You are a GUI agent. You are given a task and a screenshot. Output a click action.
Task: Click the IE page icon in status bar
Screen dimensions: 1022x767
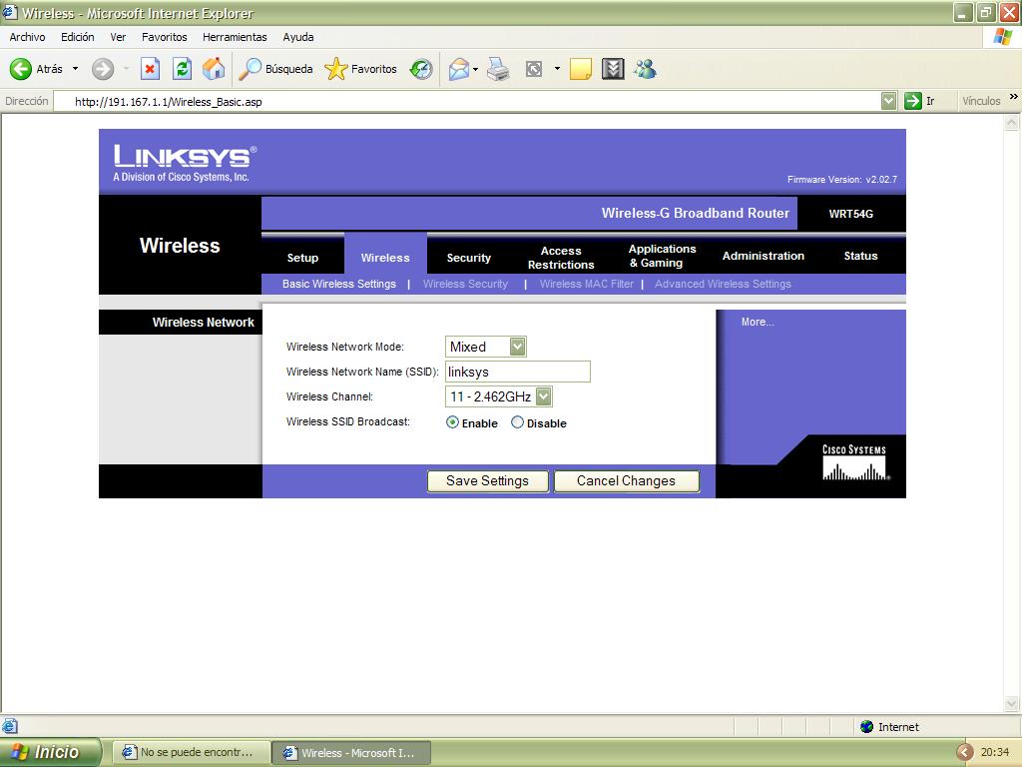9,726
